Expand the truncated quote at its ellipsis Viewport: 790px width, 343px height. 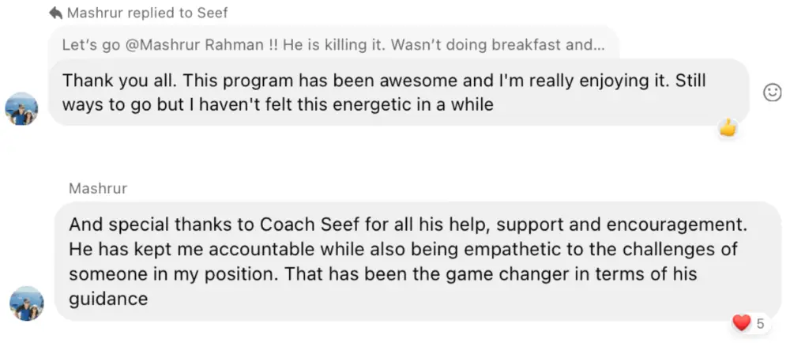coord(596,44)
